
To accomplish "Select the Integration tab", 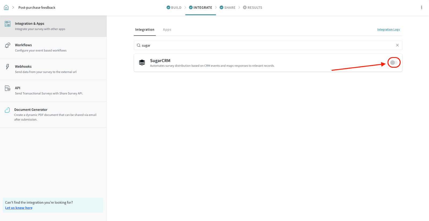I will pyautogui.click(x=145, y=30).
